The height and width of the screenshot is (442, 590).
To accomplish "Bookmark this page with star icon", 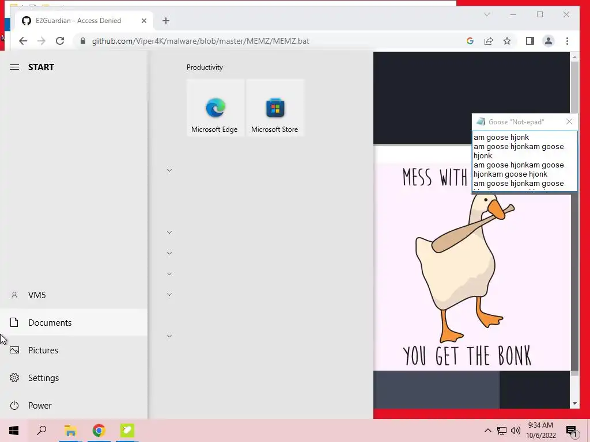I will [507, 41].
